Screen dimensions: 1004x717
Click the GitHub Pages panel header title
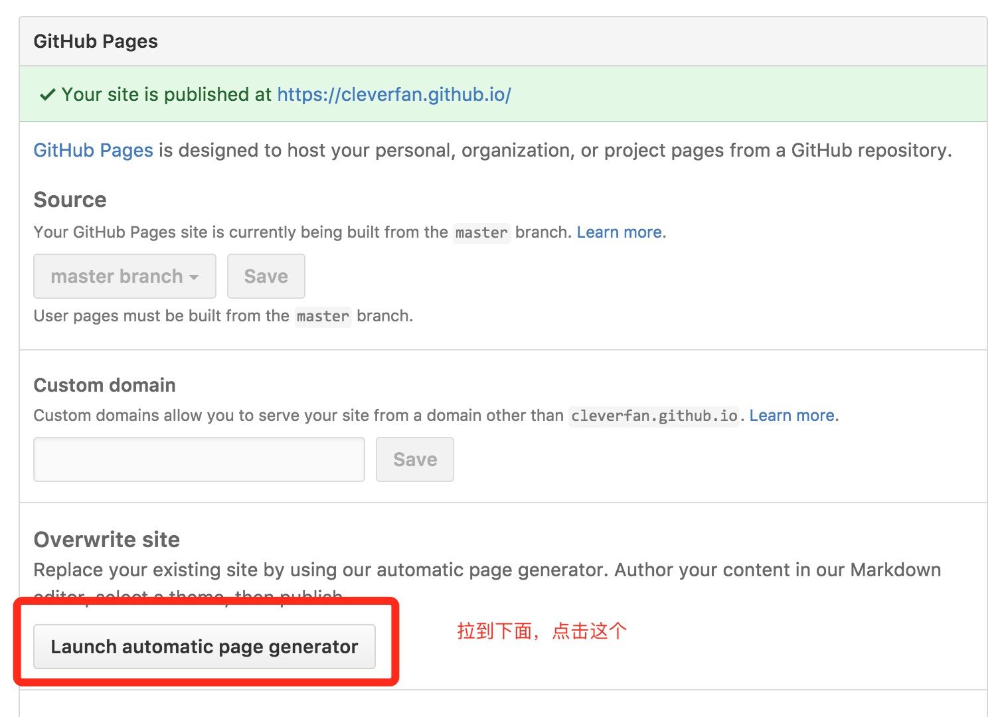coord(96,42)
